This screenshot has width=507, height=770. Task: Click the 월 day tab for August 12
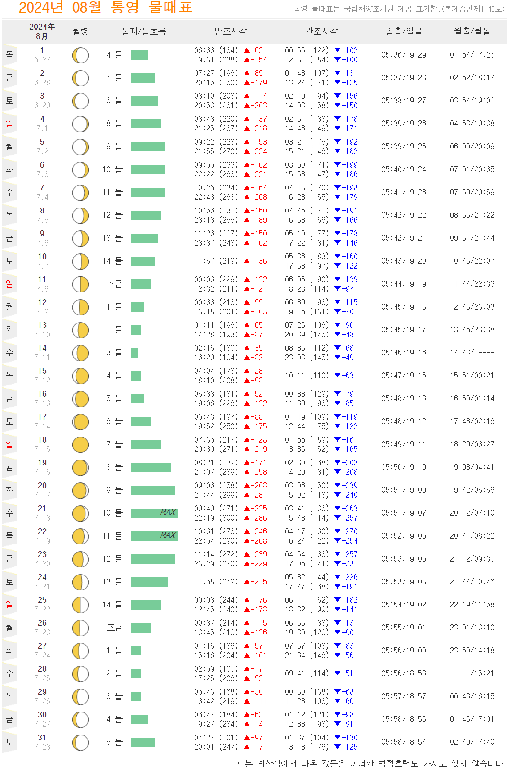pos(9,306)
